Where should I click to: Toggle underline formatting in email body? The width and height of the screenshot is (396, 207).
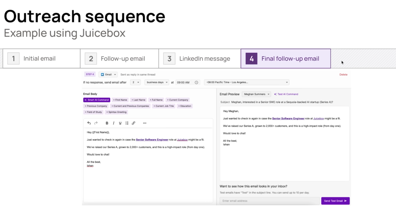coord(120,123)
